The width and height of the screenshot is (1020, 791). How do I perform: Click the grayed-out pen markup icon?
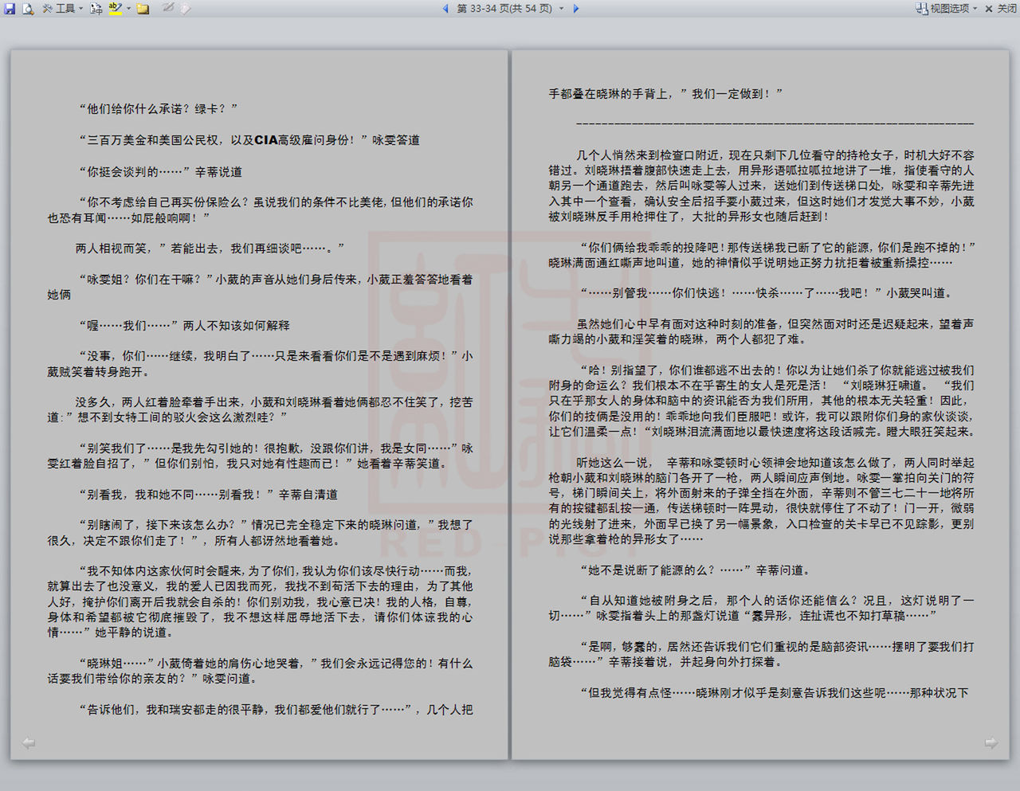tap(168, 8)
